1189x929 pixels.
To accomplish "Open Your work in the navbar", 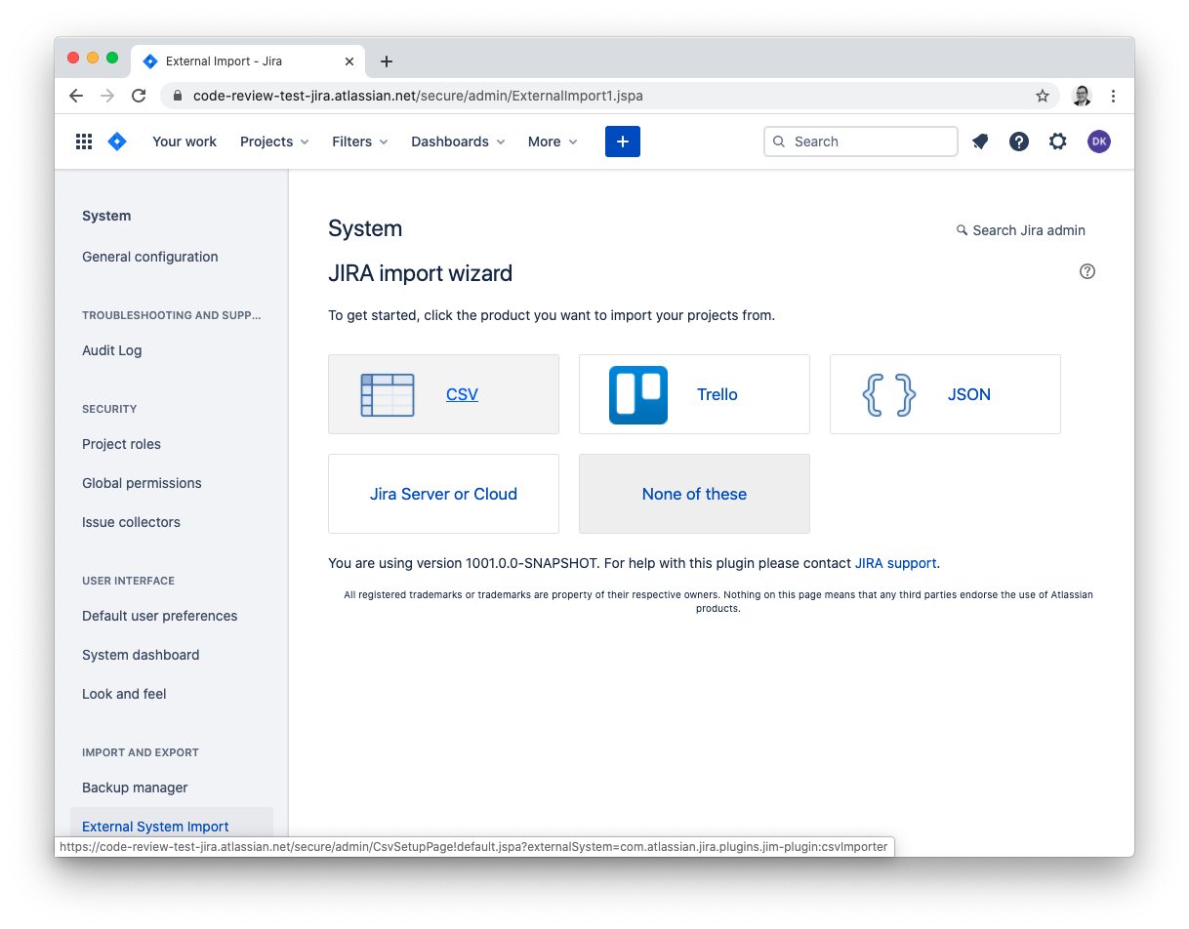I will tap(184, 141).
